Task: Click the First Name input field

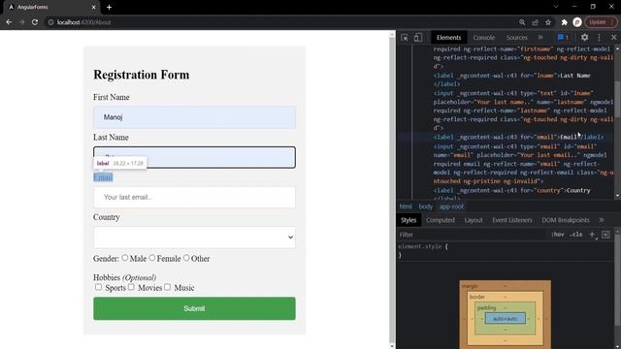Action: point(194,117)
